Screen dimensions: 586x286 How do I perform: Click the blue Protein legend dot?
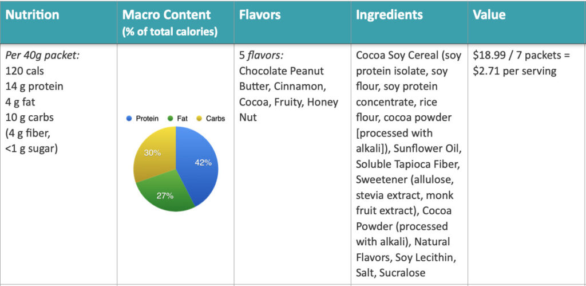pos(130,119)
